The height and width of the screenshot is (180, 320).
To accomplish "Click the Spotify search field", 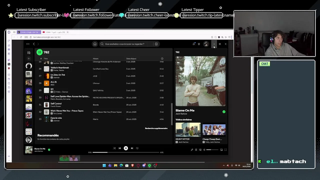I will tap(126, 44).
